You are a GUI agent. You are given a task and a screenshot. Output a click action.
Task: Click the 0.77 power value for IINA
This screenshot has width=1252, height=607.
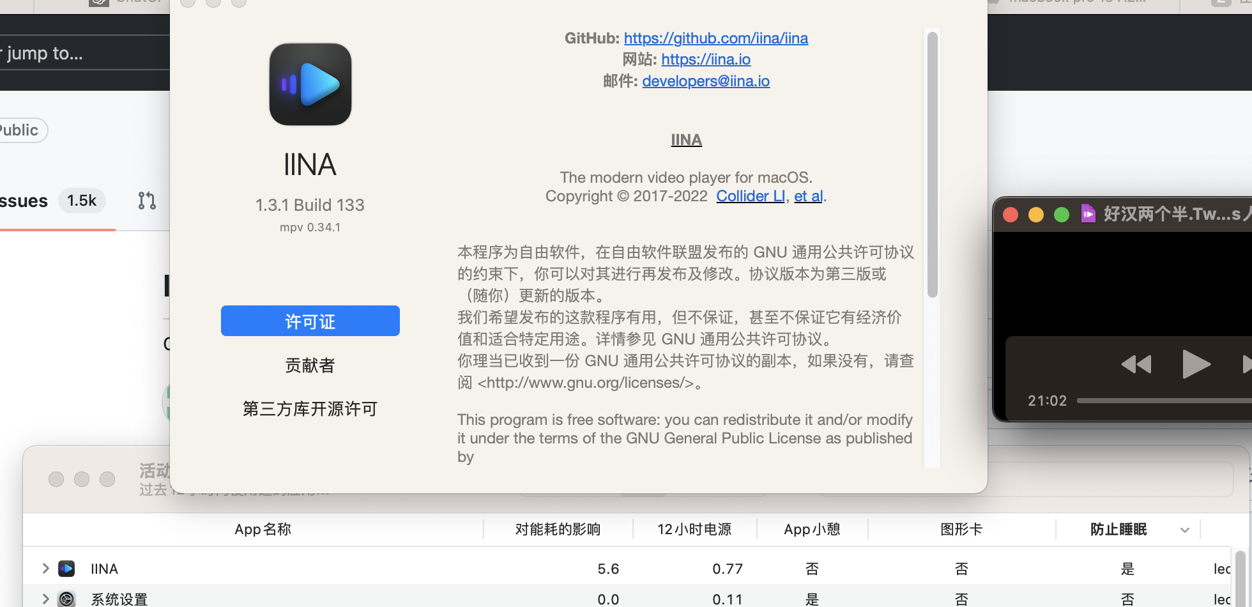[x=728, y=569]
